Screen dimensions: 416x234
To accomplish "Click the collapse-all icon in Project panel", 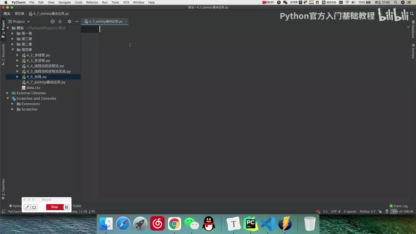I will pyautogui.click(x=60, y=21).
